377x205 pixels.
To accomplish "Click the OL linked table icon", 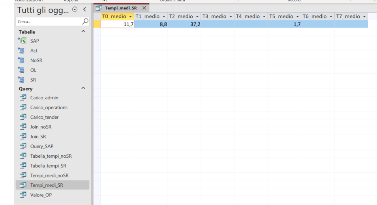I will click(22, 70).
